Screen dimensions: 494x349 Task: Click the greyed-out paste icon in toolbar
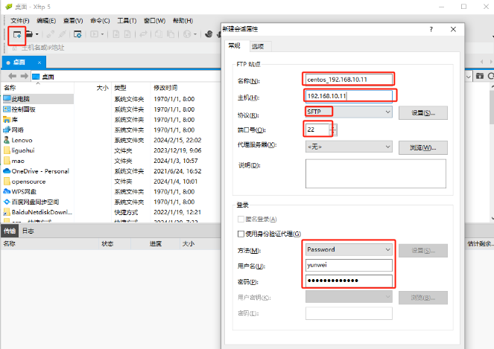171,34
